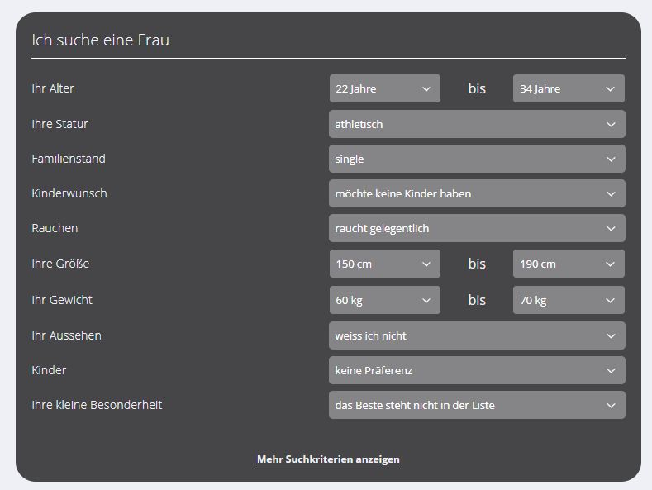Image resolution: width=652 pixels, height=490 pixels.
Task: Open minimum weight dropdown showing 60 kg
Action: click(384, 300)
